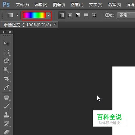135x135 pixels.
Task: Open the 图像(I) menu
Action: point(59,5)
